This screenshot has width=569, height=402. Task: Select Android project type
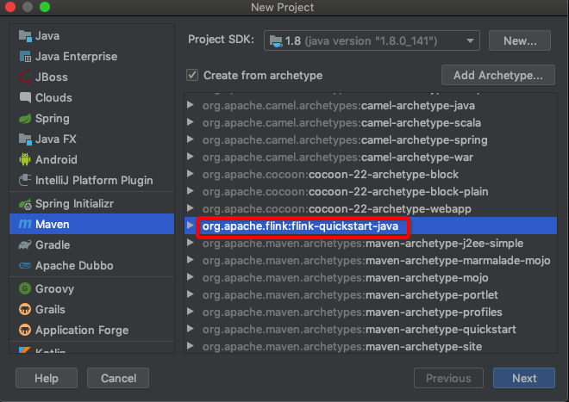(91, 159)
